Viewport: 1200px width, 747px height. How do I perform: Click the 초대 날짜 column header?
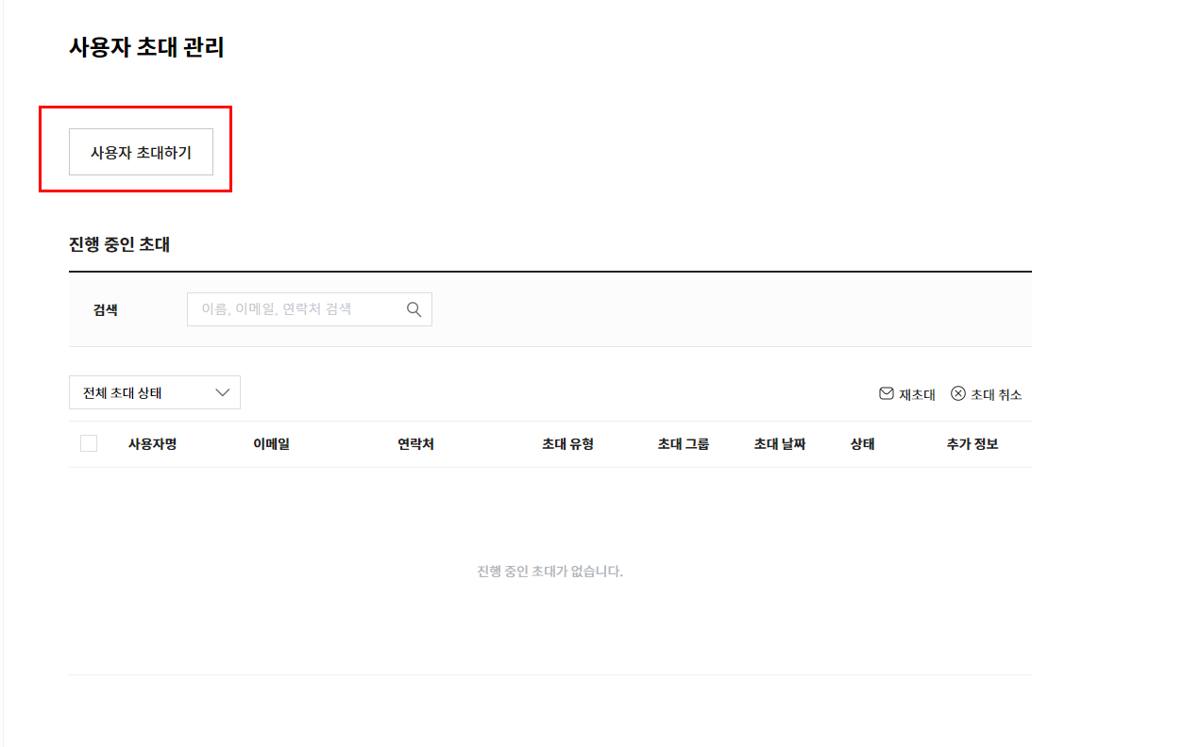pyautogui.click(x=779, y=444)
